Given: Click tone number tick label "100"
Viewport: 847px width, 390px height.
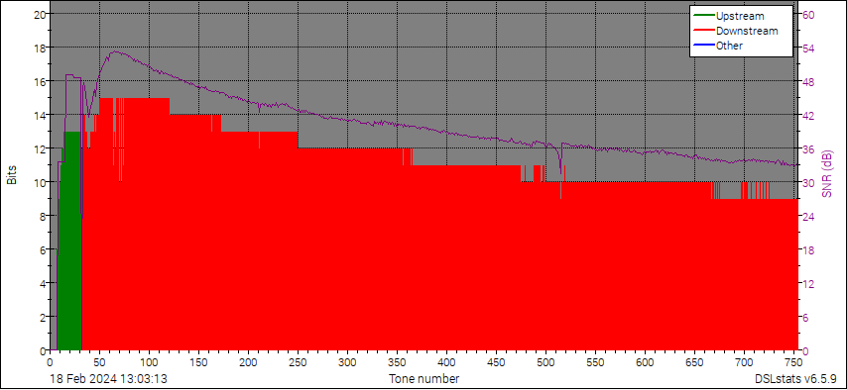Looking at the screenshot, I should 149,361.
